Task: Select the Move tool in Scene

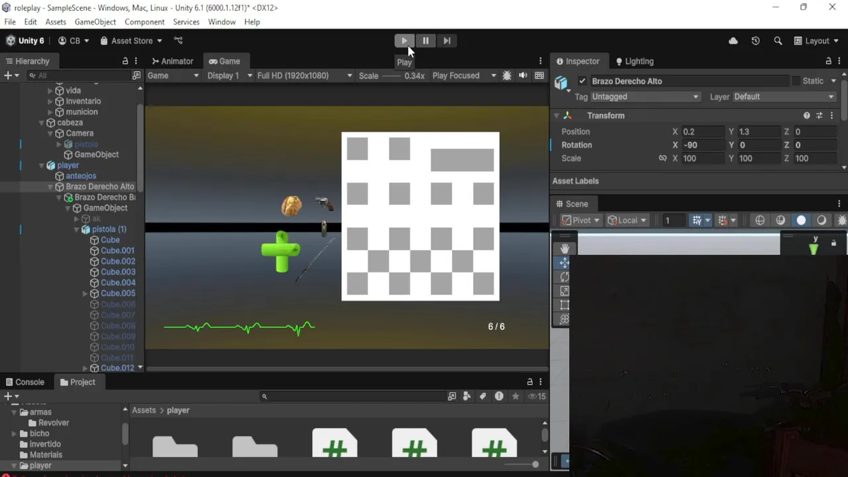Action: coord(564,263)
